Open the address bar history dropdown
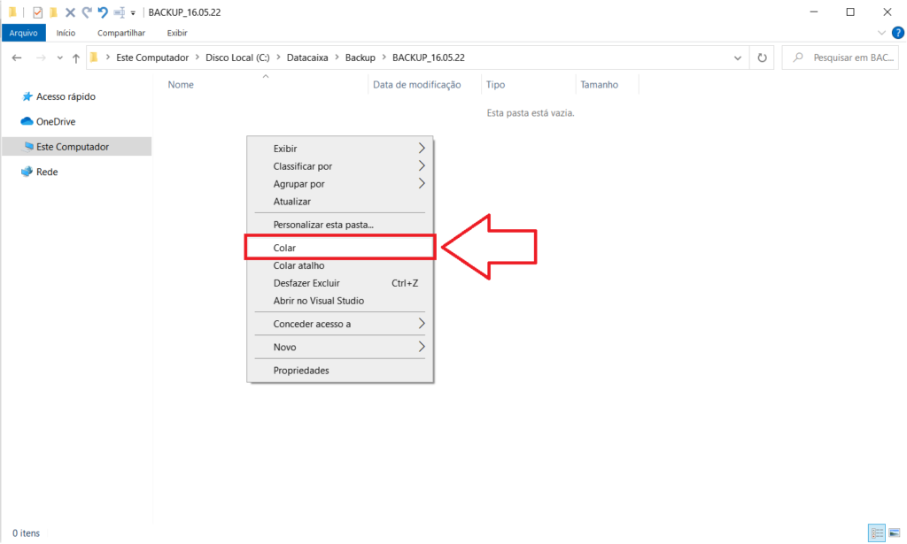The image size is (907, 544). point(739,57)
